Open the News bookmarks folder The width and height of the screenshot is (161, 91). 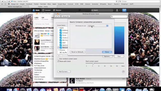(110, 4)
